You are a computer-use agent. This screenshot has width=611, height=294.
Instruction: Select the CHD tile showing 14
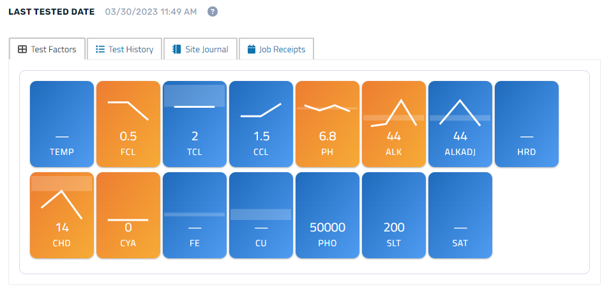62,216
